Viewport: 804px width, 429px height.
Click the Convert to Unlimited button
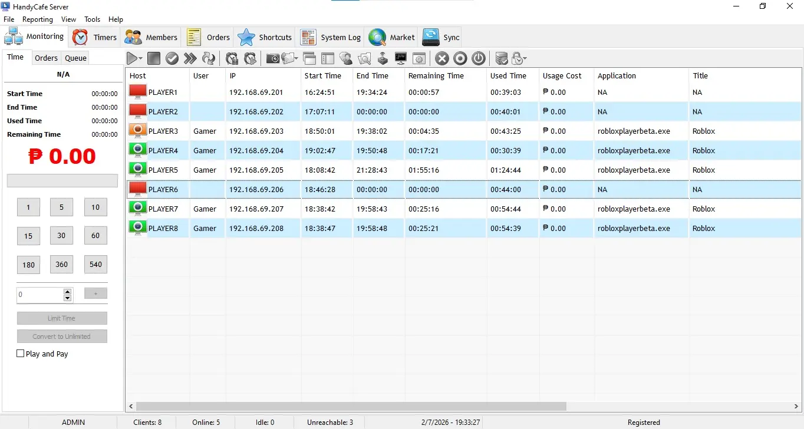click(62, 336)
